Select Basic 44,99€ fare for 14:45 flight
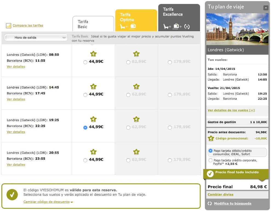Viewport: 271px width, 211px height. (x=85, y=95)
